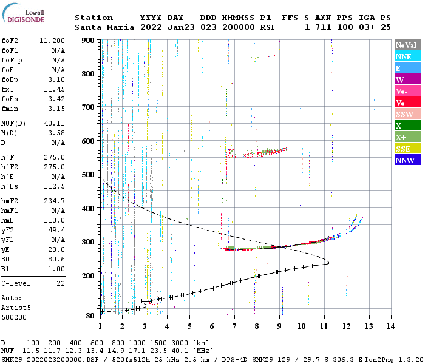Click the yF2 value 49.4
Viewport: 425px width, 364px height.
pos(56,230)
